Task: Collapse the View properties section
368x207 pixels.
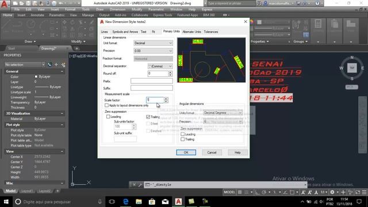Action: click(62, 151)
